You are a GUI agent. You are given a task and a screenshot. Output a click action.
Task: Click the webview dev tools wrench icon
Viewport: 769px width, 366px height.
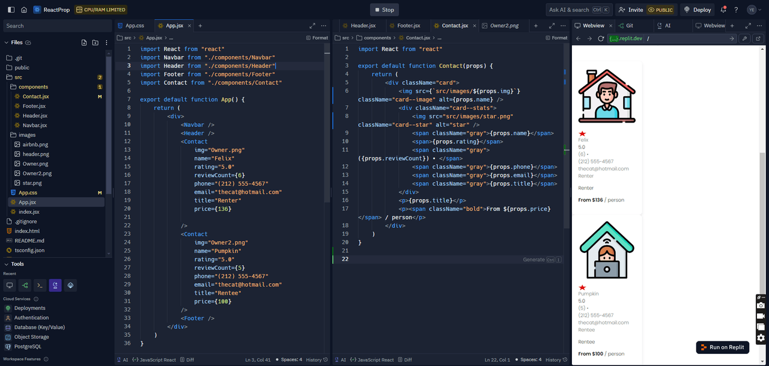pyautogui.click(x=745, y=38)
